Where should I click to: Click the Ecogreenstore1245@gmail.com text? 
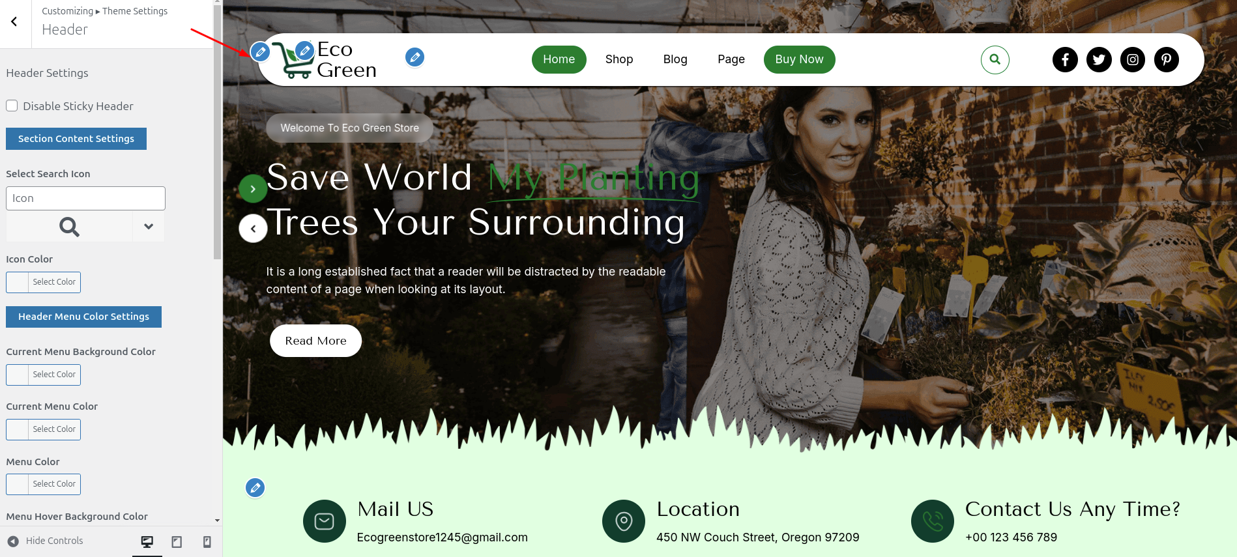(443, 537)
